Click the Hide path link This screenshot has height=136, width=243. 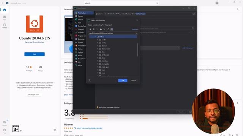(x=135, y=29)
